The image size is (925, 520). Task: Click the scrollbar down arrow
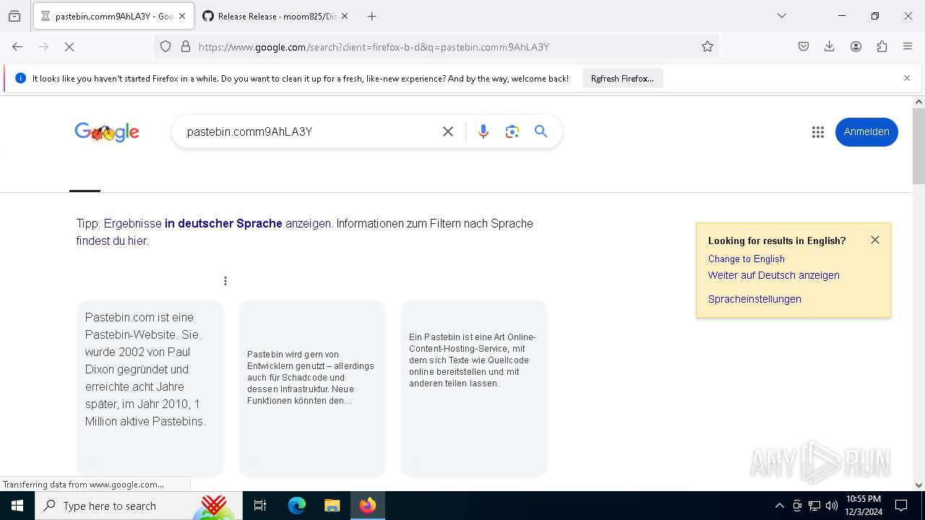[918, 485]
